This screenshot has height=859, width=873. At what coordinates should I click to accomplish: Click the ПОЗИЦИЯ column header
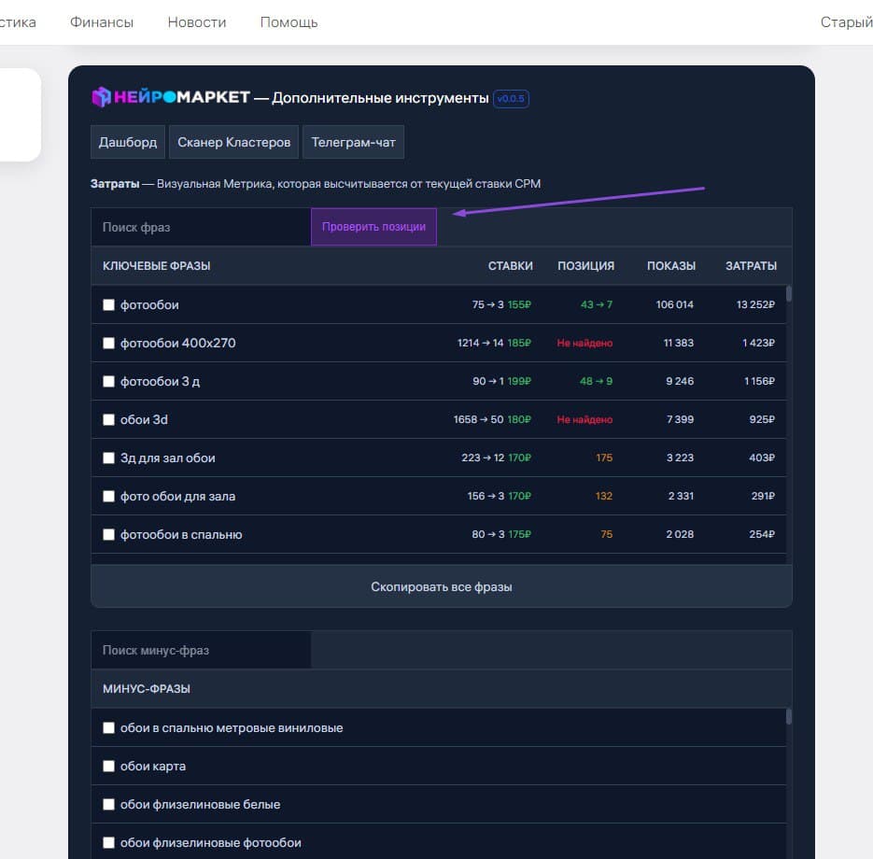tap(585, 266)
